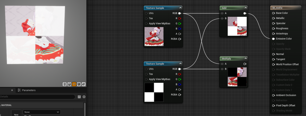Open the property matrix table icon
The width and height of the screenshot is (306, 116).
coord(79,97)
